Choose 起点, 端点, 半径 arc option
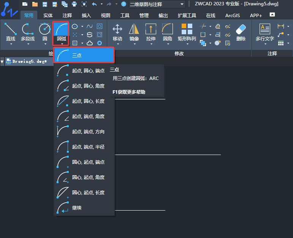The height and width of the screenshot is (238, 293). tap(84, 147)
